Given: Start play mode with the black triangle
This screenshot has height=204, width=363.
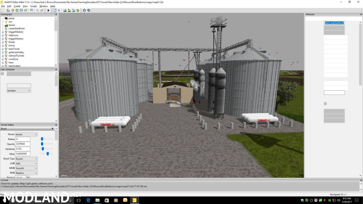Looking at the screenshot, I should point(48,10).
